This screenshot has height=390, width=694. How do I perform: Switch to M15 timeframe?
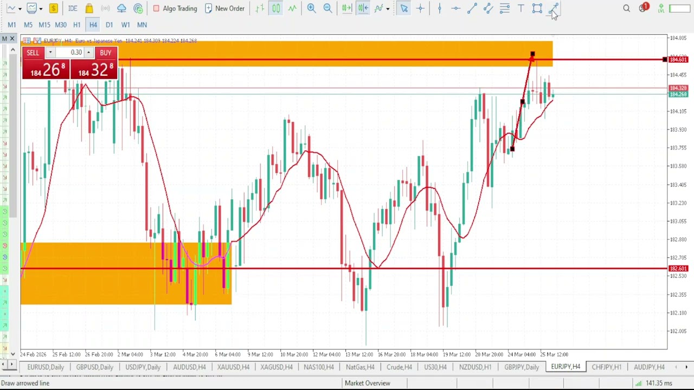pos(44,24)
